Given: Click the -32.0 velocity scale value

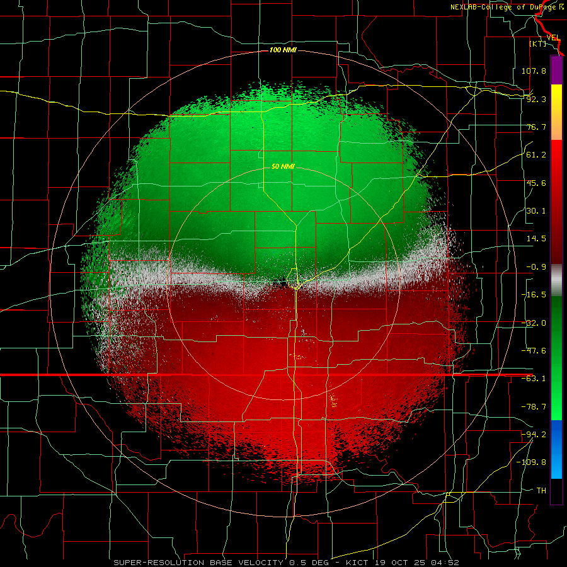Looking at the screenshot, I should pyautogui.click(x=534, y=323).
